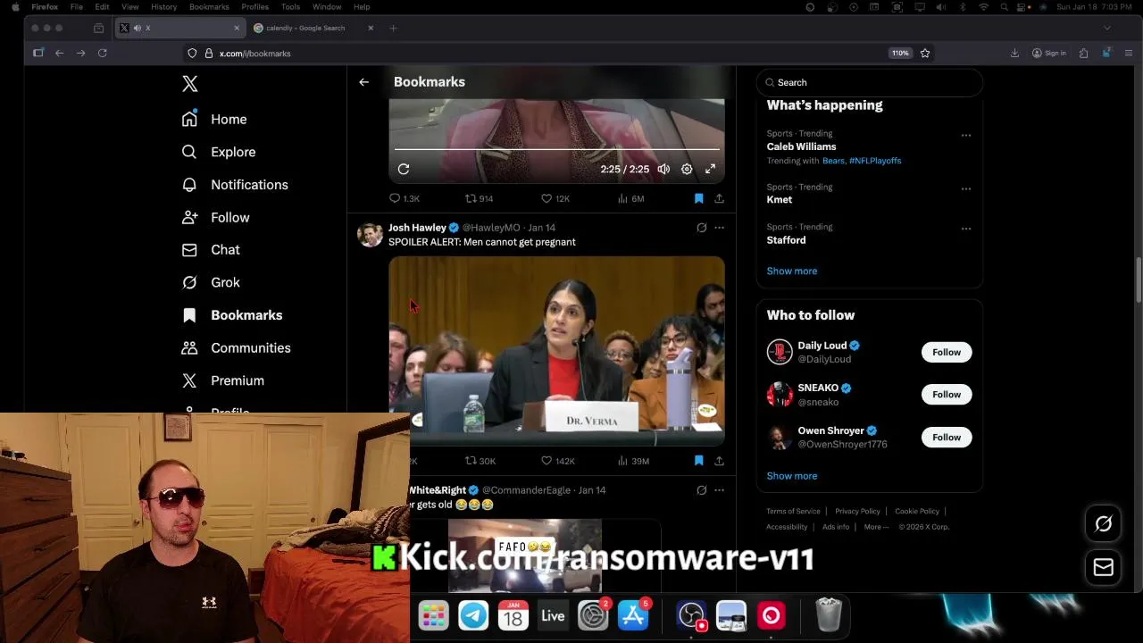Mute the video volume icon
The image size is (1143, 643).
(x=663, y=169)
